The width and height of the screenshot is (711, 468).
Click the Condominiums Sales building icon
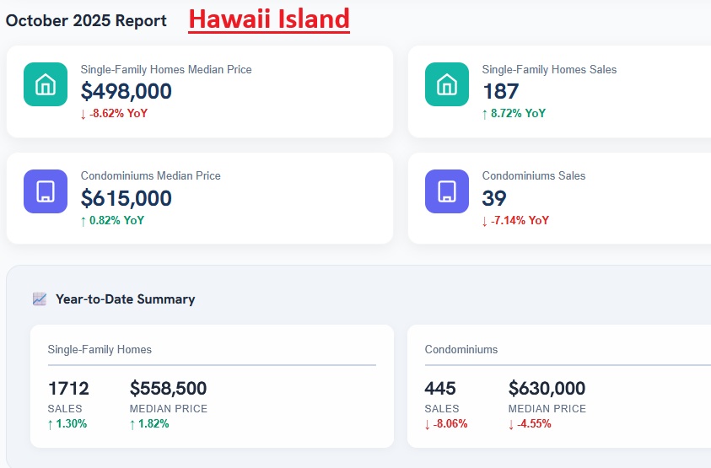coord(447,191)
